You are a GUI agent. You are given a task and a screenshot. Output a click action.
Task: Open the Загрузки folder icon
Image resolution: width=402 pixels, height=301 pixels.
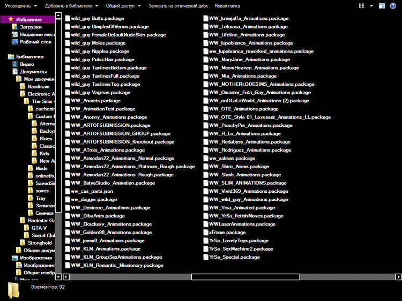click(x=15, y=27)
